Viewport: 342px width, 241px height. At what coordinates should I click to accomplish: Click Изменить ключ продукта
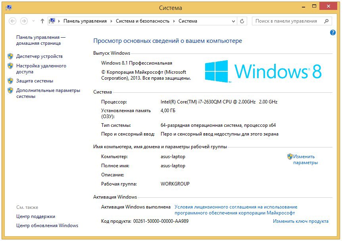pos(301,221)
